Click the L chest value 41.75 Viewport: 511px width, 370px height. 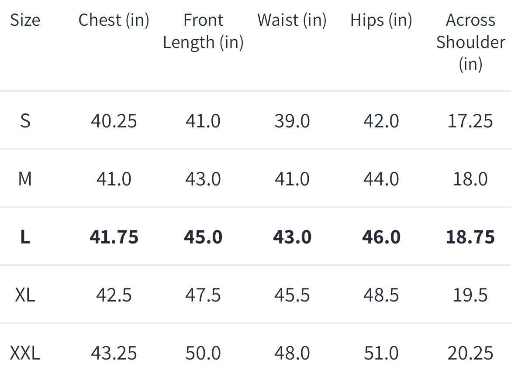coord(114,237)
